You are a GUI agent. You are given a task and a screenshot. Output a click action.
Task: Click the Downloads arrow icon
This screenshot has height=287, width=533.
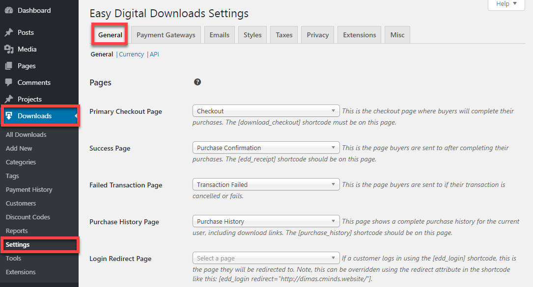[x=9, y=116]
